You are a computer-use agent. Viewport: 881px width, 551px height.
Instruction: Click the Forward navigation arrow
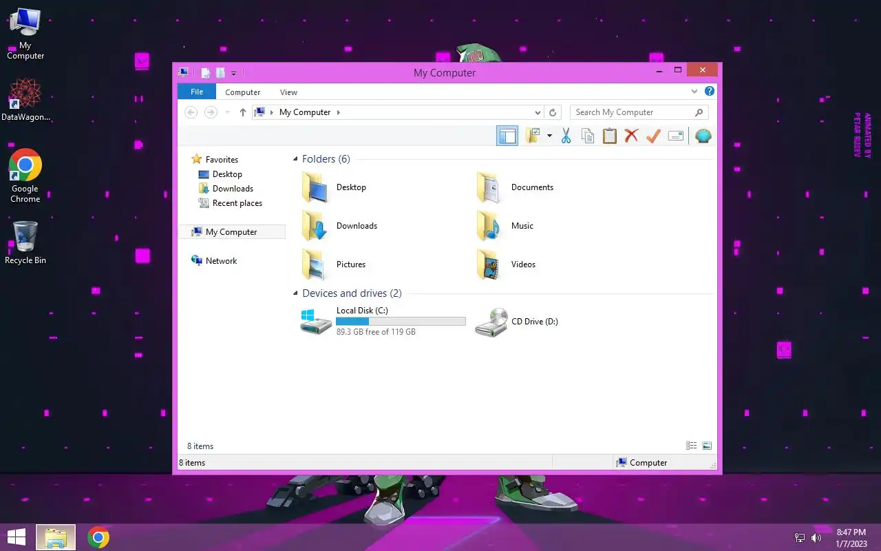pos(211,112)
